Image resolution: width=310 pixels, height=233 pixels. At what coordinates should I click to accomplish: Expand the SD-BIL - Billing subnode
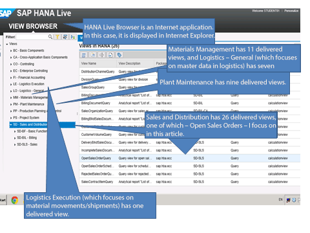15,138
